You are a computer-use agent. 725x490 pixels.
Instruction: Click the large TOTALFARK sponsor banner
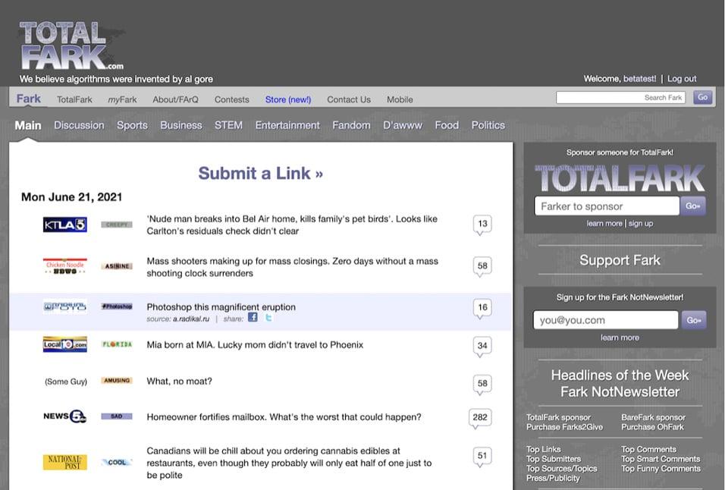point(620,178)
